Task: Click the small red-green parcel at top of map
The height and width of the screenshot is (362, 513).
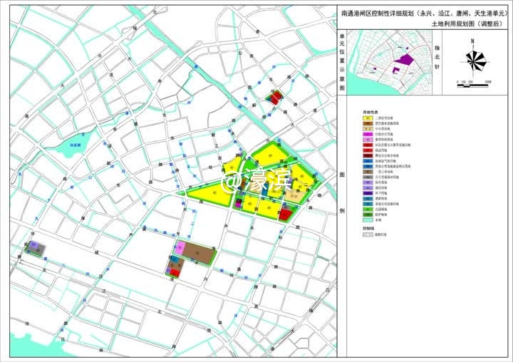Action: pyautogui.click(x=274, y=97)
